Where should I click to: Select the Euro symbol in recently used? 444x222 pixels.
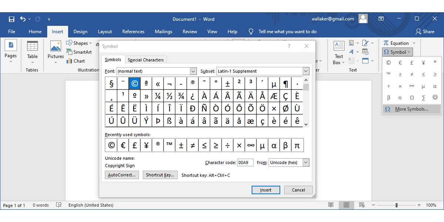pos(123,145)
